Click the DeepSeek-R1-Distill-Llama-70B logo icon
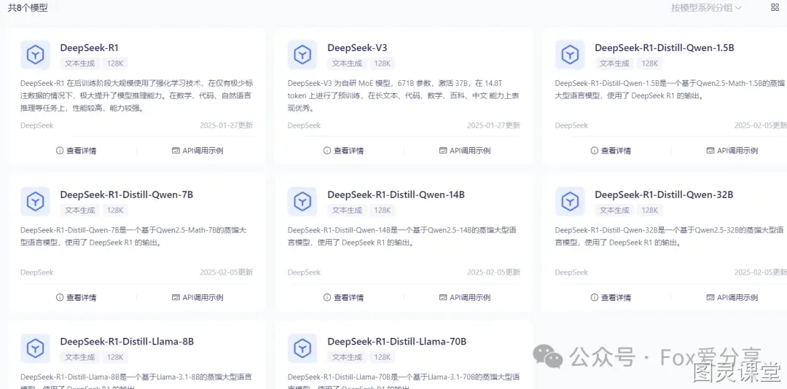The image size is (787, 389). tap(302, 347)
